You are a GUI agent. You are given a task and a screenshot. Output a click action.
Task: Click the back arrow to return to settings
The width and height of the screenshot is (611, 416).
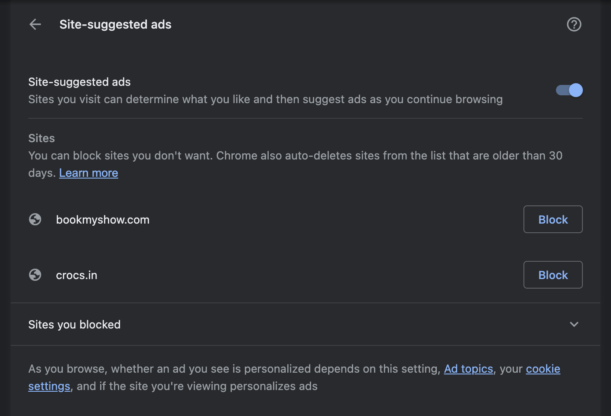coord(35,24)
